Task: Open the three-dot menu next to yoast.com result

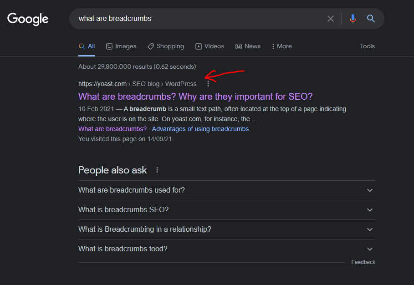Action: click(x=208, y=84)
